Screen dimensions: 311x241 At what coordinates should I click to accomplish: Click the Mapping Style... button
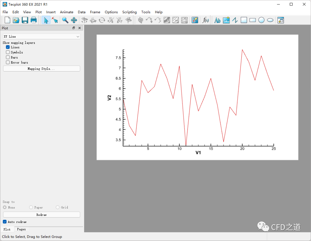pos(41,69)
